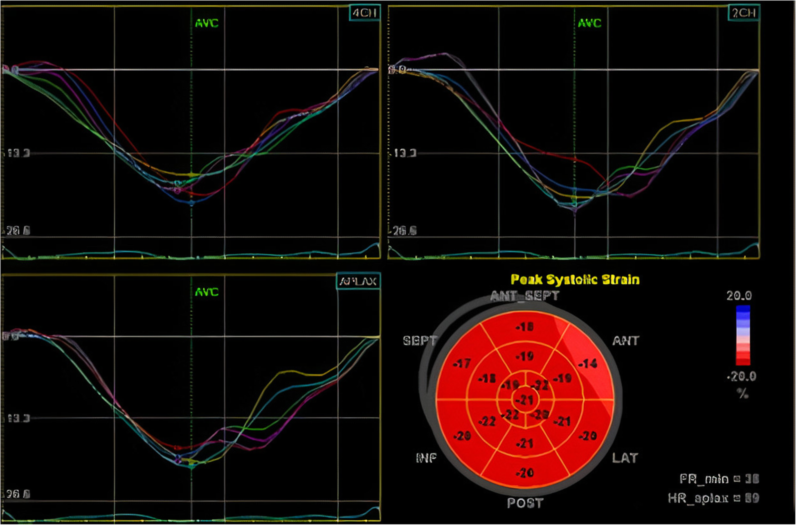Select the basal posterior -20 segment
The image size is (796, 525).
(x=524, y=473)
